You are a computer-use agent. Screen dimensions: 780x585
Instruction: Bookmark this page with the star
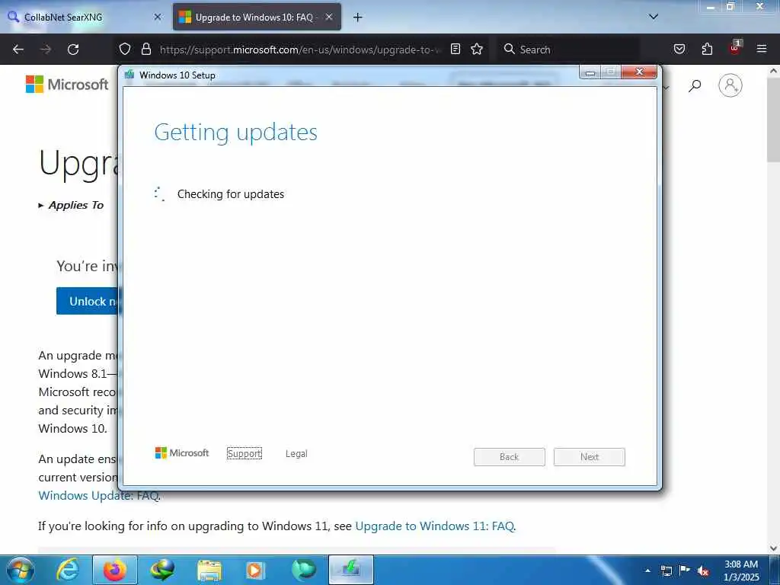(x=477, y=49)
